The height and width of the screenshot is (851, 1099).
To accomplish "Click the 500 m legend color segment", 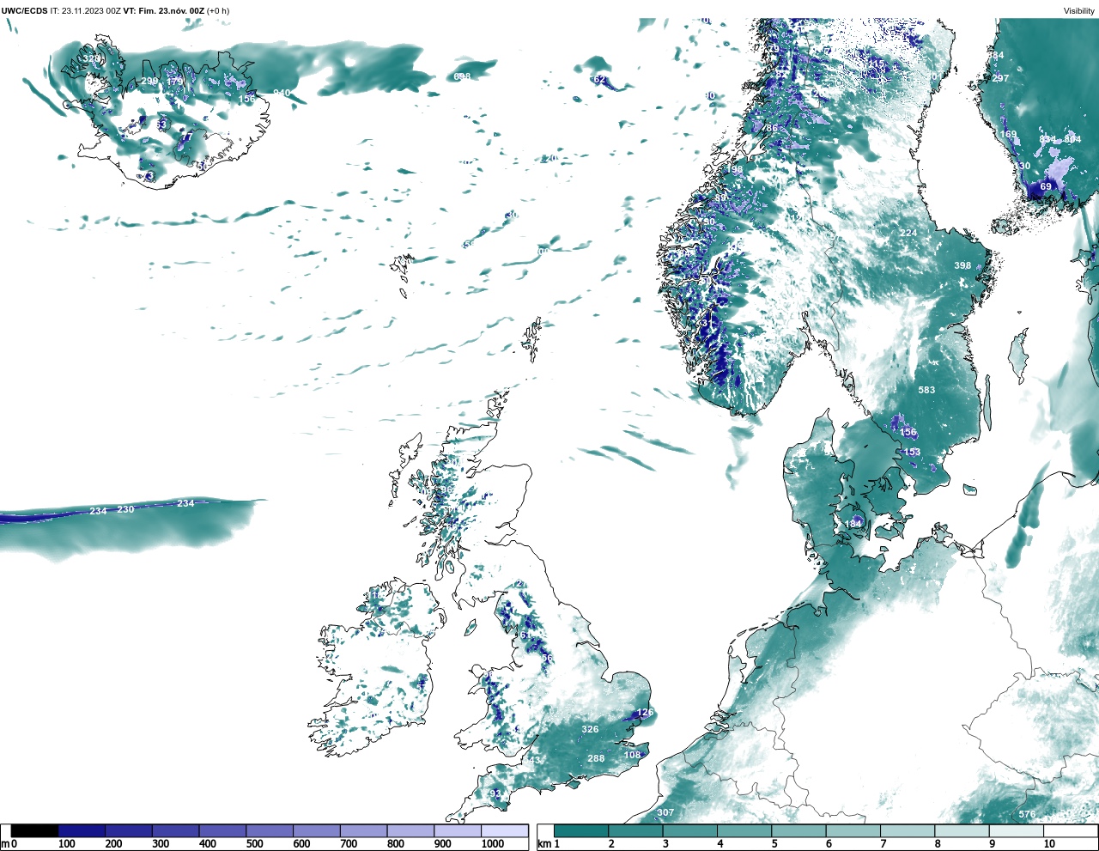I will pyautogui.click(x=270, y=831).
